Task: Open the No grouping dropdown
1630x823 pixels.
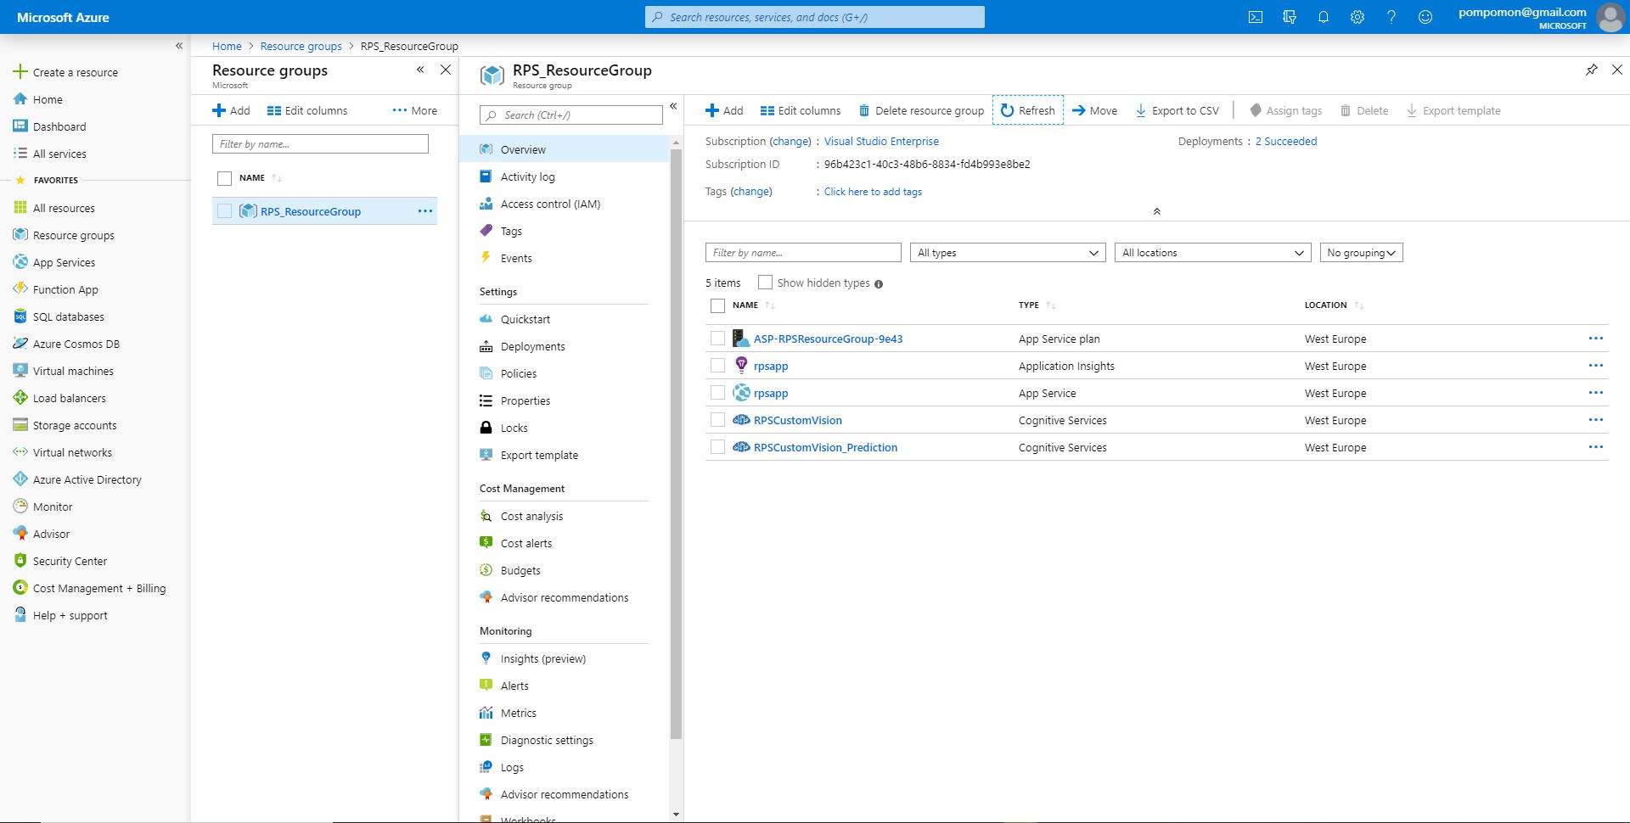Action: (1361, 253)
